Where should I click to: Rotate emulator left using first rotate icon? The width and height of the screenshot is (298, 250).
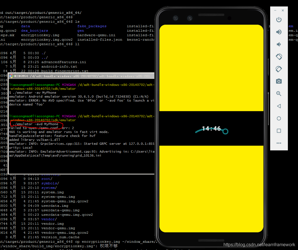(279, 56)
